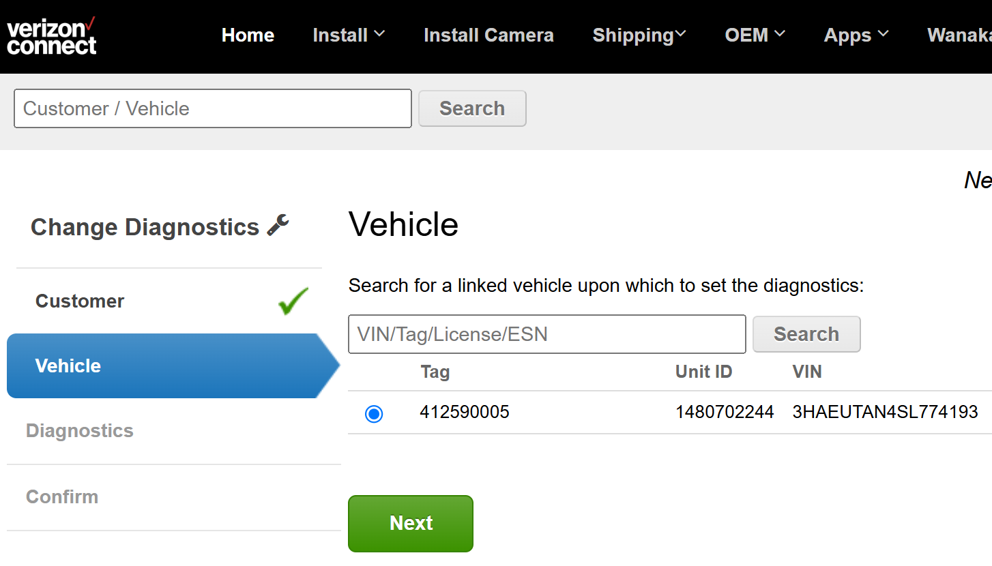
Task: Go to the Home menu item
Action: [x=248, y=35]
